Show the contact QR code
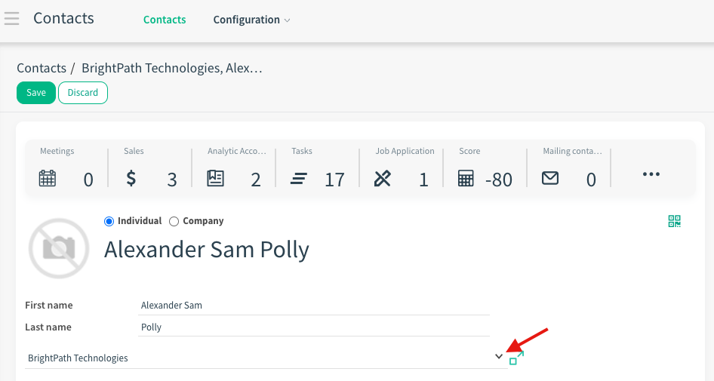Screen dimensions: 714x381 (675, 221)
